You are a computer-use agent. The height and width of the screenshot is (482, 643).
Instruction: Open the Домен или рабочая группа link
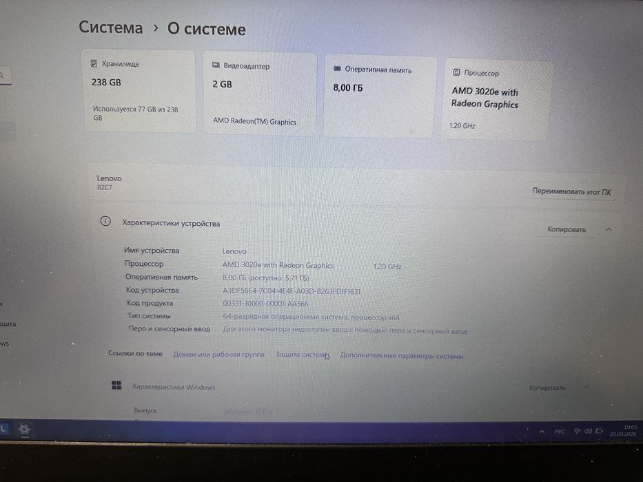click(x=218, y=354)
